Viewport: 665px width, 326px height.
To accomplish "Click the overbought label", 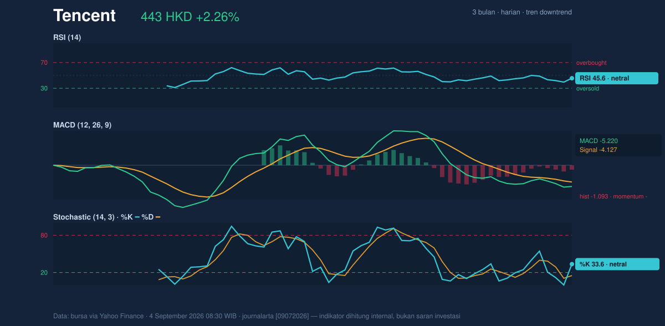I will [x=591, y=63].
